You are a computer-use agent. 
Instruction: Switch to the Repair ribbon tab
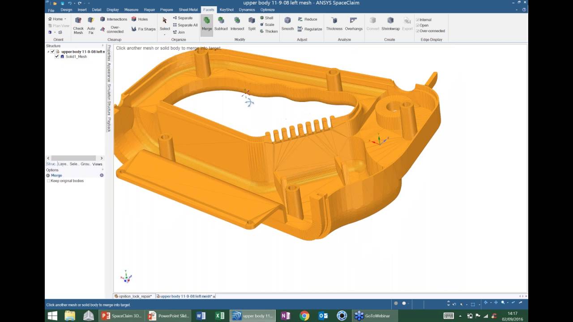pyautogui.click(x=150, y=10)
